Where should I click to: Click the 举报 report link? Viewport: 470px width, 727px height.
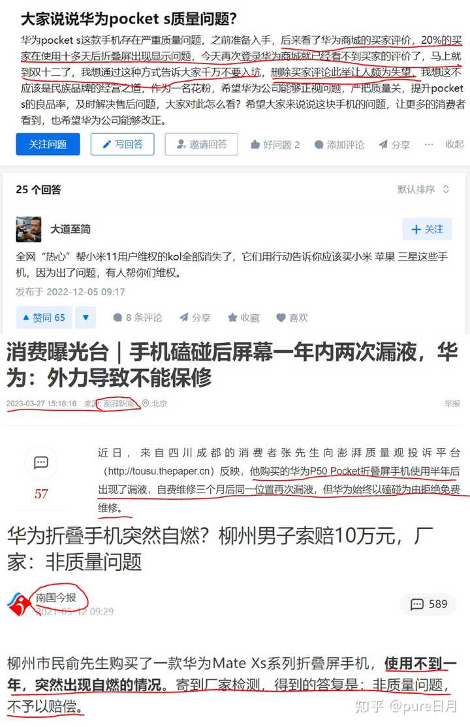coord(452,404)
